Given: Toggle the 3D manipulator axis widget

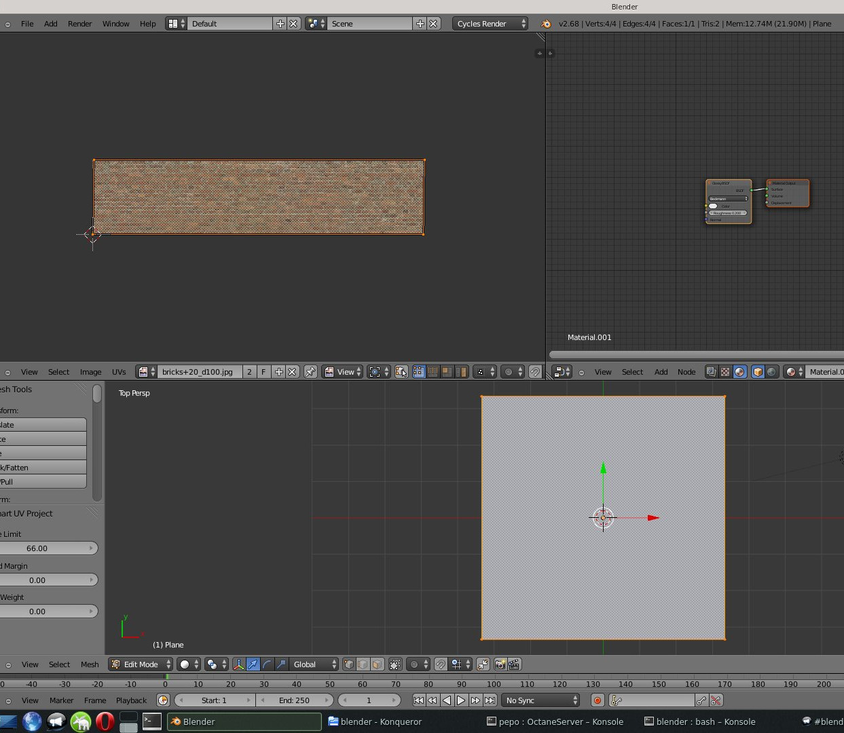Looking at the screenshot, I should (238, 664).
